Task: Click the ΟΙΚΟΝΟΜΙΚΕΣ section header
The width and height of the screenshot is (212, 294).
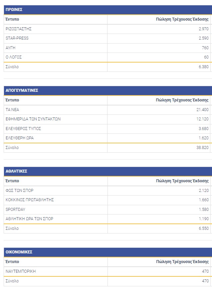Action: point(19,252)
